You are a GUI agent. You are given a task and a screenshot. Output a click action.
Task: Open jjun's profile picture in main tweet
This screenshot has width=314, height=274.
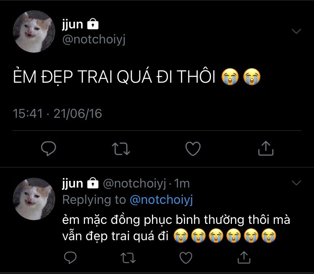point(34,31)
